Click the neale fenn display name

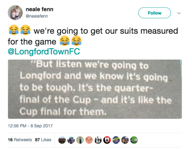click(x=39, y=9)
